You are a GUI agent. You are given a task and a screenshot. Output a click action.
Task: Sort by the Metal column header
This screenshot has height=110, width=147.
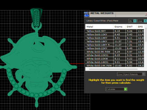click(99, 27)
